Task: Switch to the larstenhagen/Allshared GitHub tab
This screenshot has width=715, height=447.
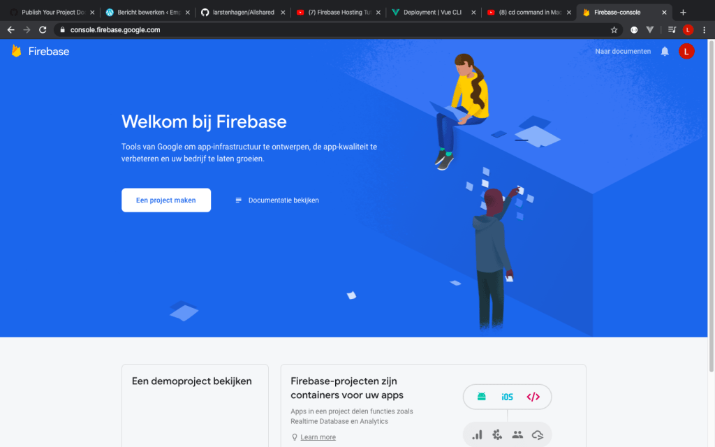Action: pos(244,13)
